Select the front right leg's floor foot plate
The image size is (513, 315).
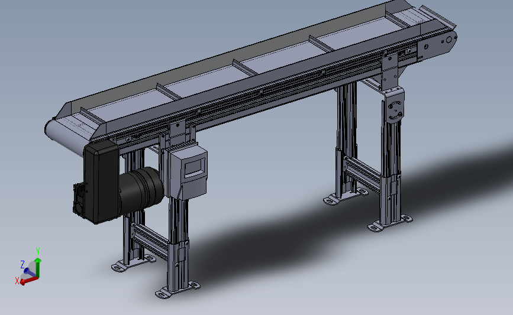pyautogui.click(x=390, y=223)
